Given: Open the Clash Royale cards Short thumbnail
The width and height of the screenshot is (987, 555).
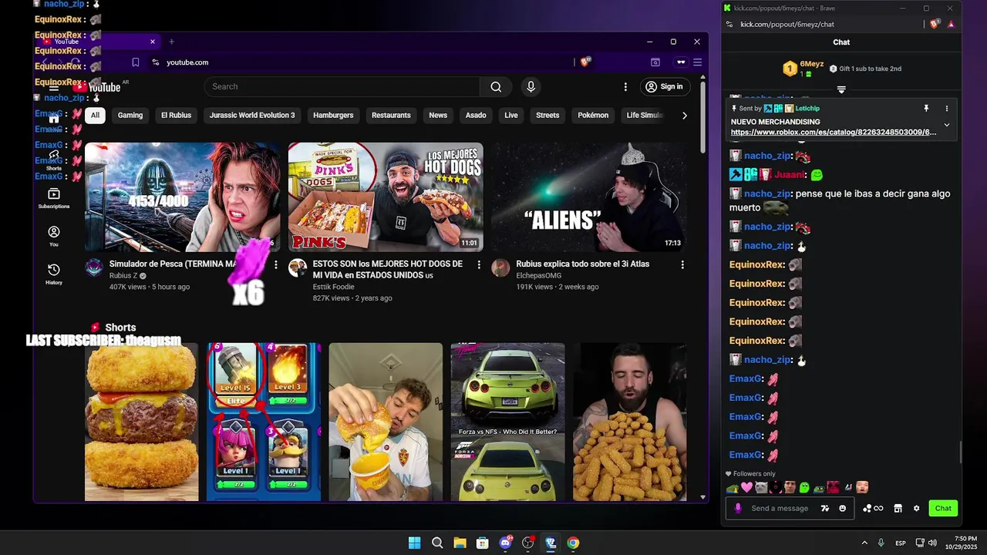Looking at the screenshot, I should [x=264, y=422].
